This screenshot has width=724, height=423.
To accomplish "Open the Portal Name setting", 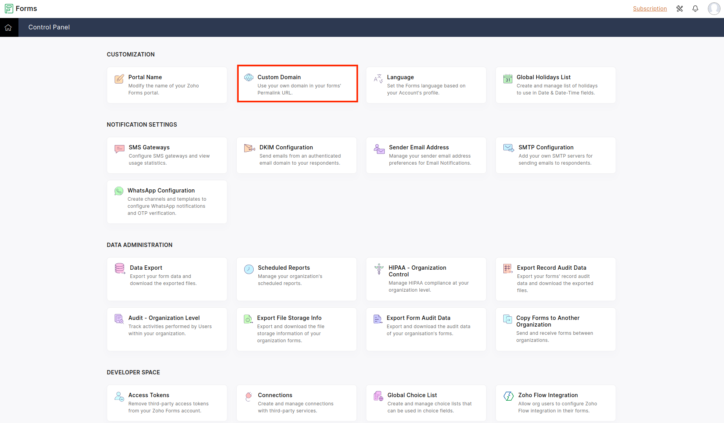I will (167, 85).
